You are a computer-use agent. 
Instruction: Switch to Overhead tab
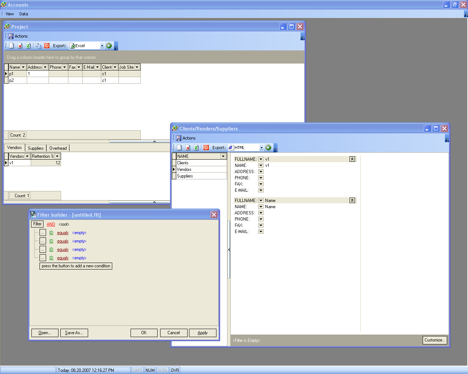click(58, 148)
